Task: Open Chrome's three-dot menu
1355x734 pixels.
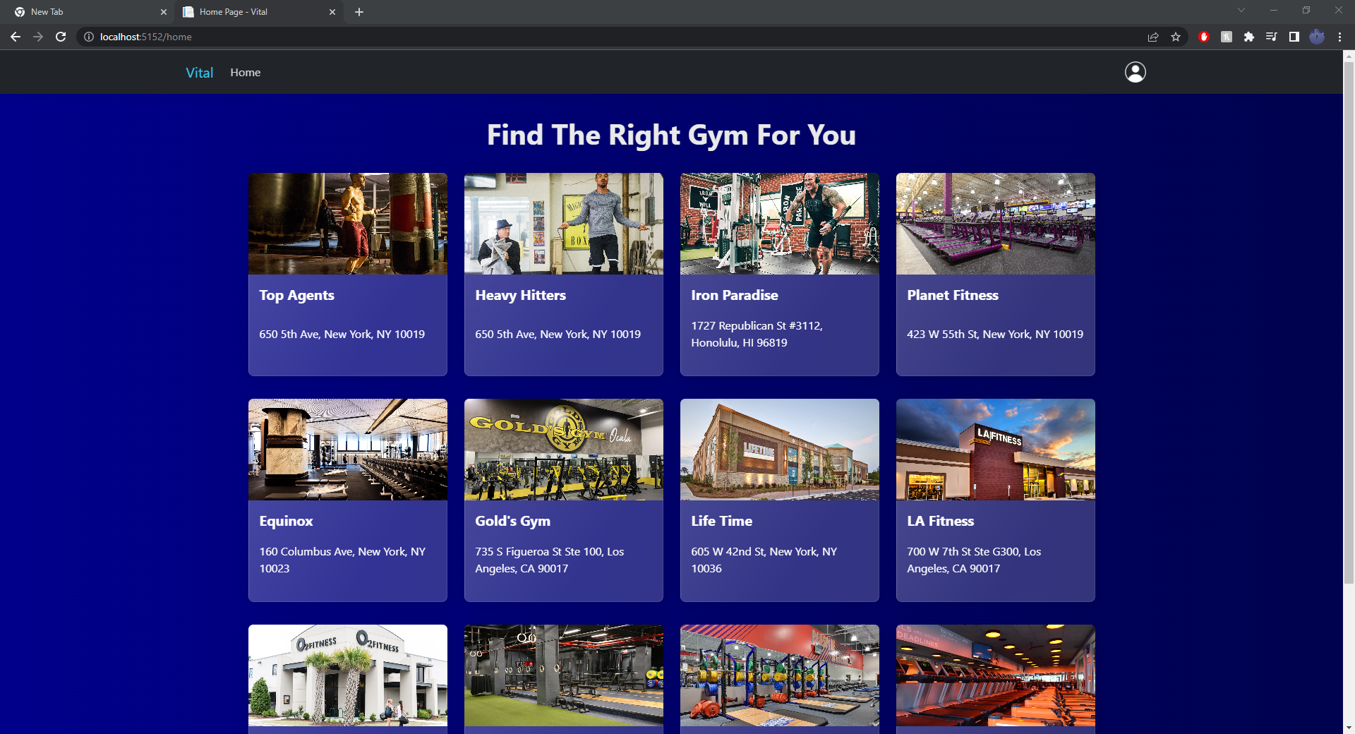Action: pos(1340,37)
